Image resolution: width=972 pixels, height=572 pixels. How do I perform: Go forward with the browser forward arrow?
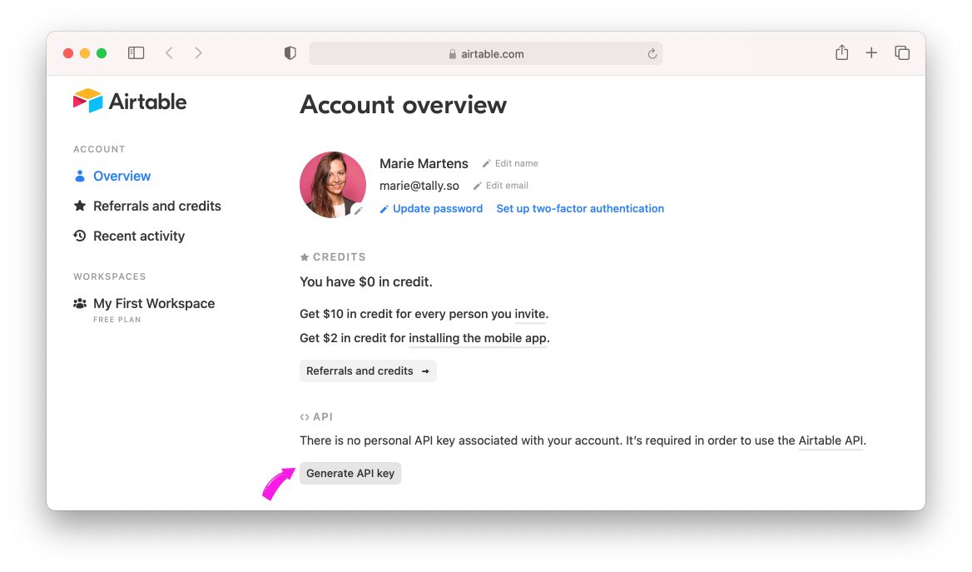[x=198, y=52]
